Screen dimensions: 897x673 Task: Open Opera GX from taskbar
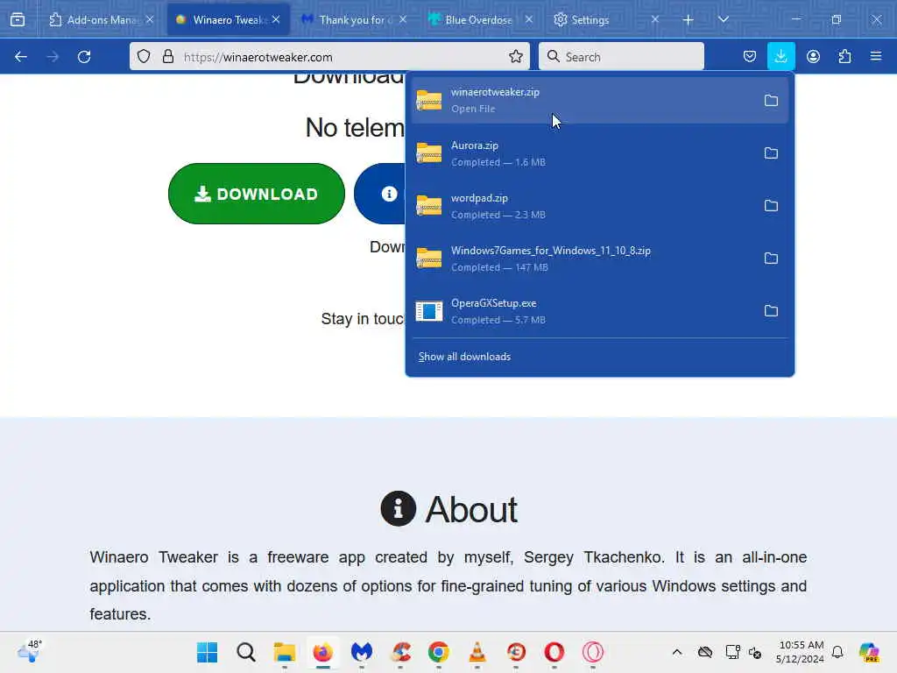tap(593, 652)
